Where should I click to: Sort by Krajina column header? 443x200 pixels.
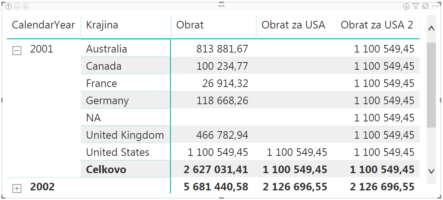(x=102, y=25)
